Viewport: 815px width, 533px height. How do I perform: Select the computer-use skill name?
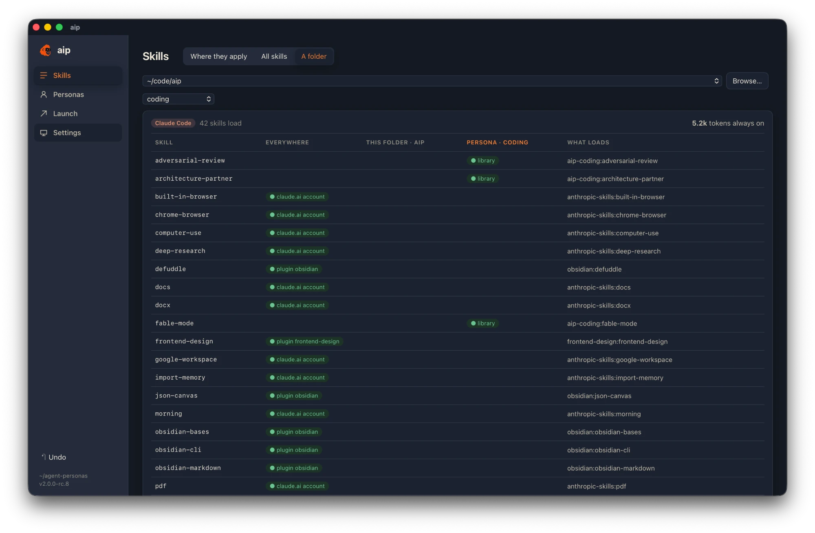point(178,233)
